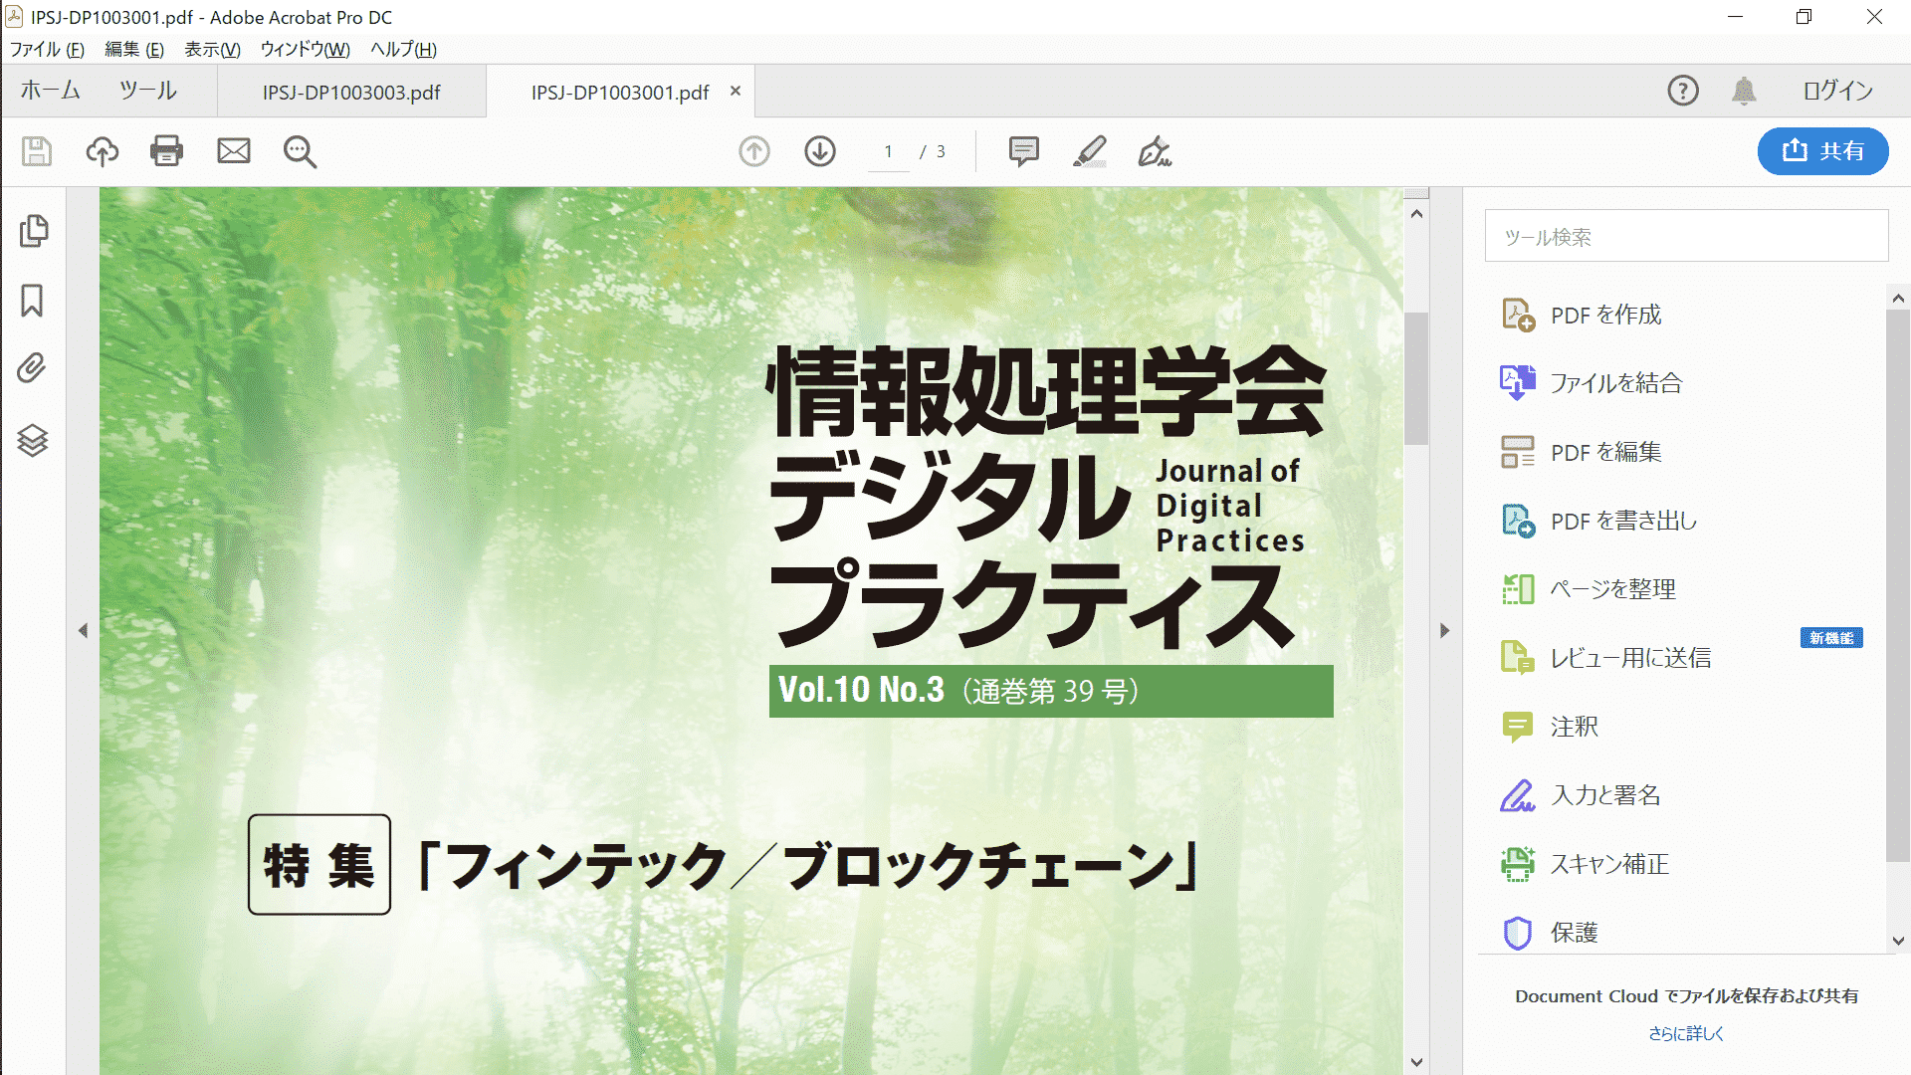Screen dimensions: 1911x1075
Task: Collapse the right tools pane arrow
Action: click(1445, 630)
